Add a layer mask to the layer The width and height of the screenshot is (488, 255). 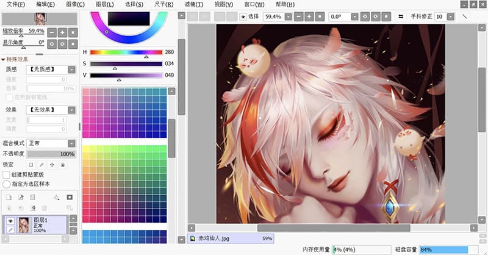[x=70, y=198]
